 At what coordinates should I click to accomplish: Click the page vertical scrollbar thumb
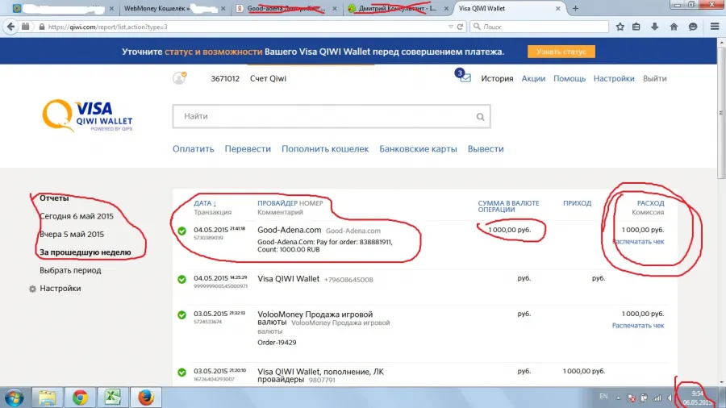721,113
